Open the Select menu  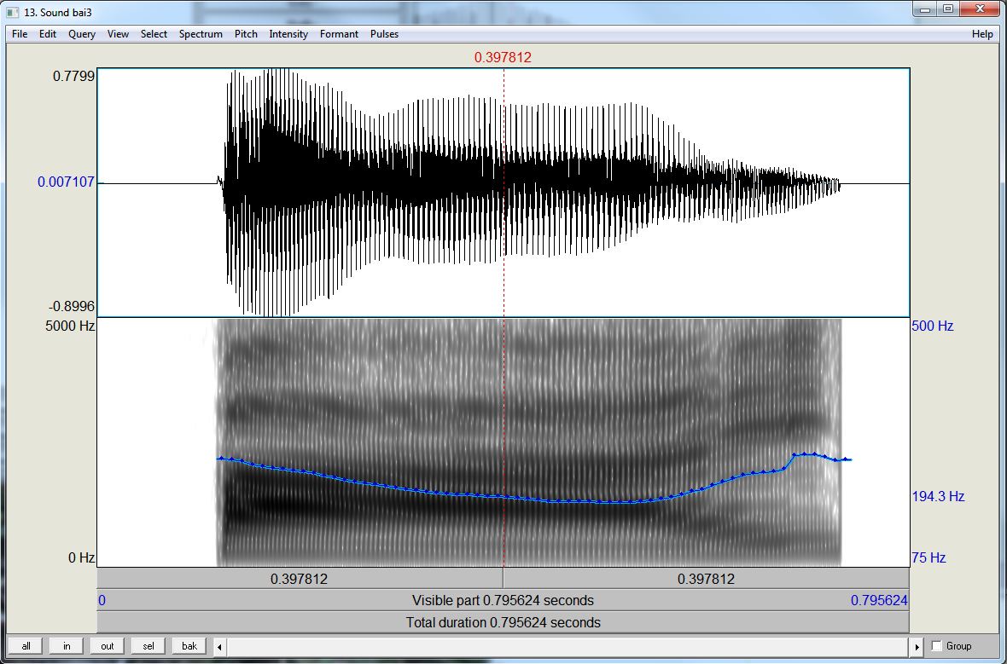pos(154,34)
